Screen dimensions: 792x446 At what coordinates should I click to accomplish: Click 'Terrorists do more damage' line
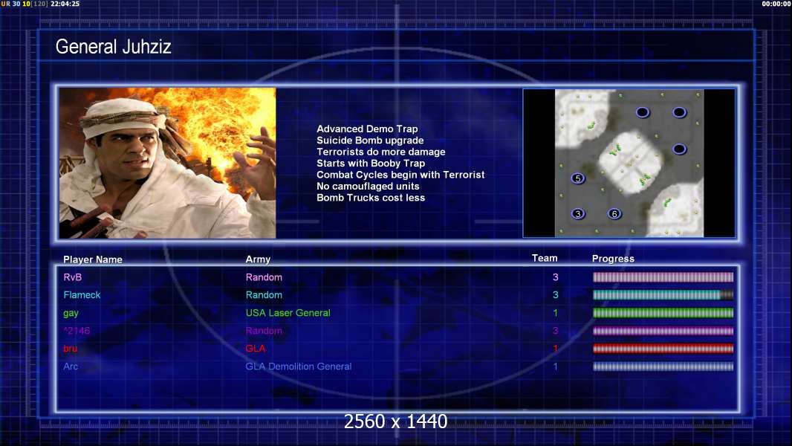381,152
